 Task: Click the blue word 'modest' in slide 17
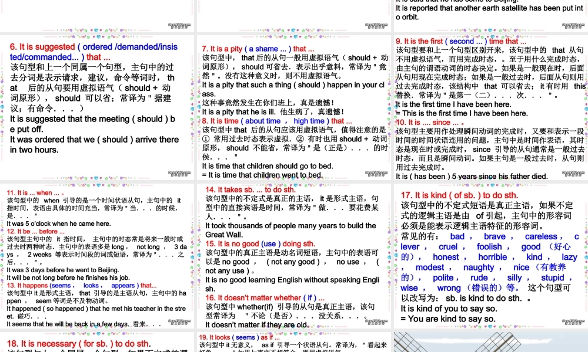tap(430, 268)
